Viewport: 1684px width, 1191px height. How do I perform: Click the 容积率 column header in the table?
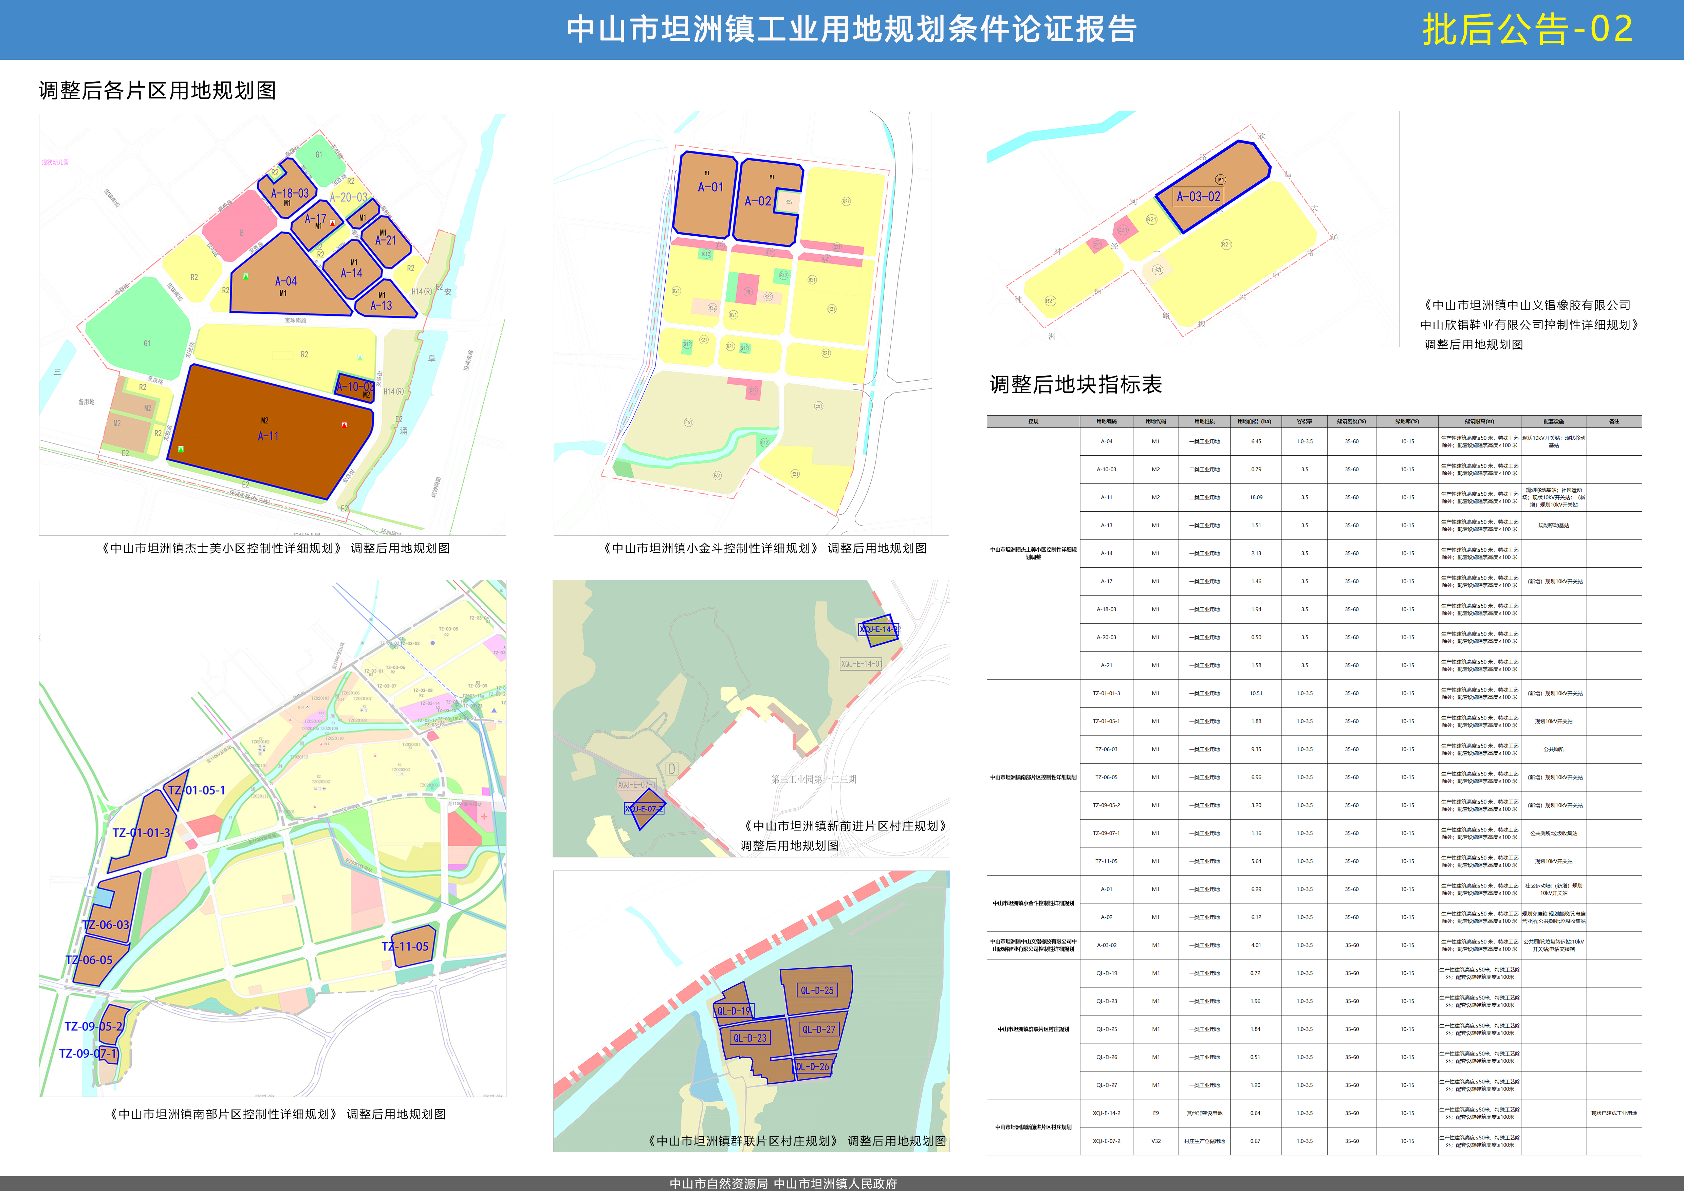pyautogui.click(x=1304, y=422)
